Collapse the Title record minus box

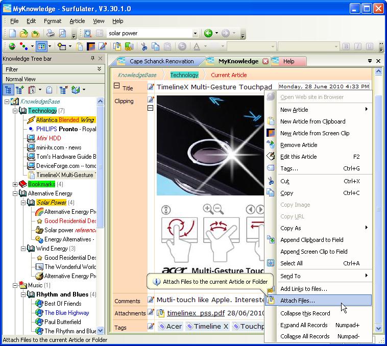(116, 86)
